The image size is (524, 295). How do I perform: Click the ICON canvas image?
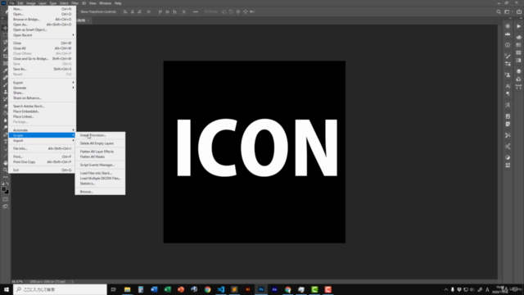tap(255, 152)
